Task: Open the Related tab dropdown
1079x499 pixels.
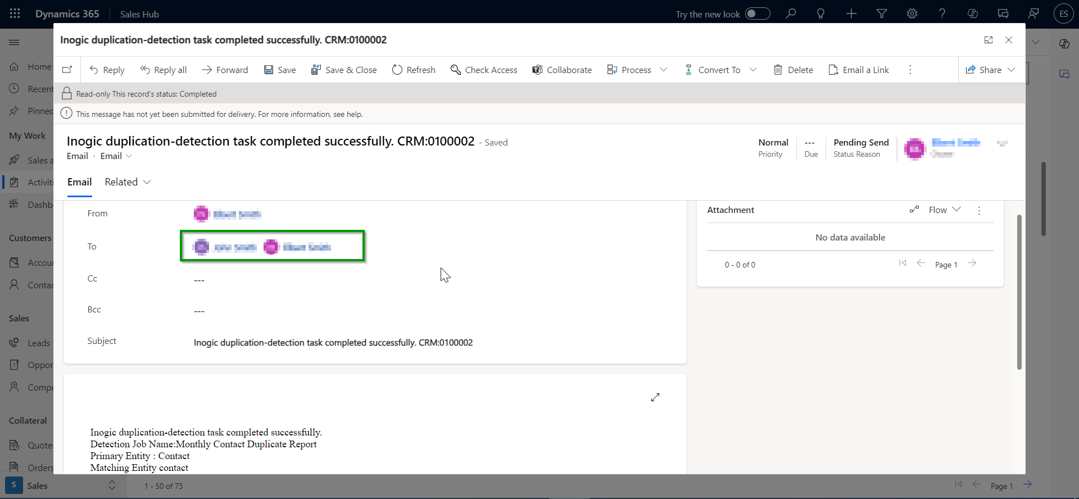Action: 128,182
